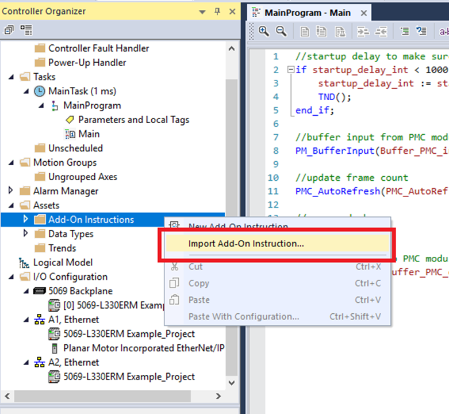Click Planar Motor EtherNet/IP module icon
The height and width of the screenshot is (414, 449).
[x=55, y=348]
